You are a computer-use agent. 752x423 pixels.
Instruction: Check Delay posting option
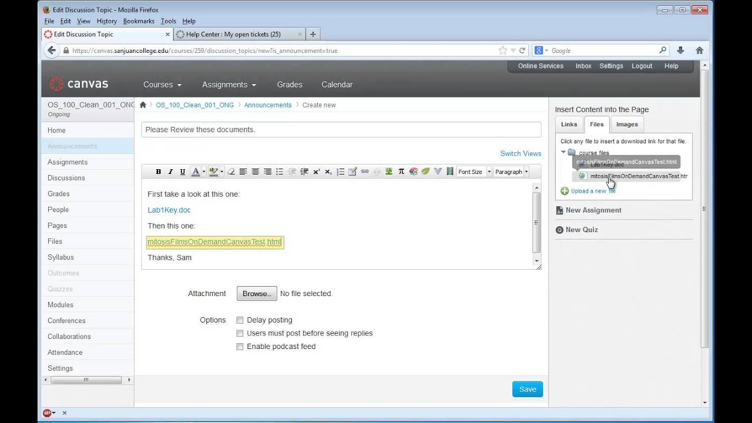point(240,320)
